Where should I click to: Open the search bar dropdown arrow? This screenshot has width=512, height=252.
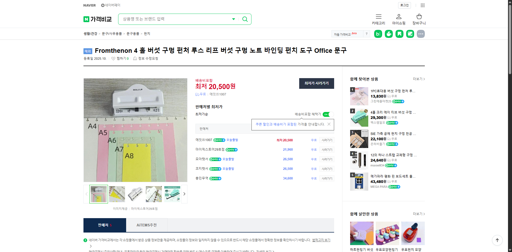point(234,19)
